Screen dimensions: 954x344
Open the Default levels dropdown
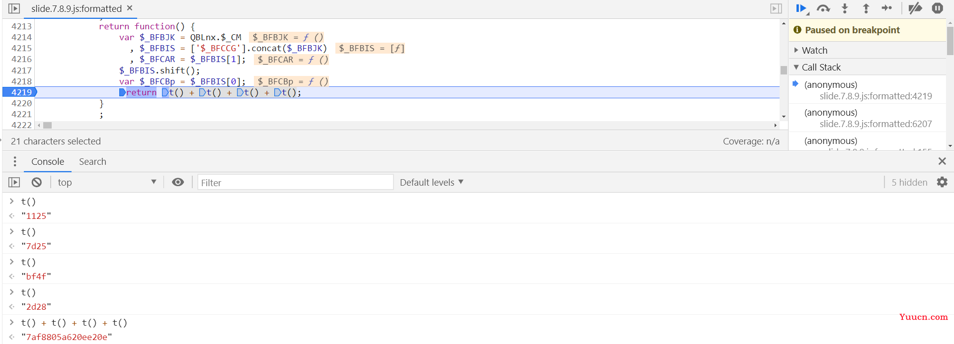pos(432,182)
